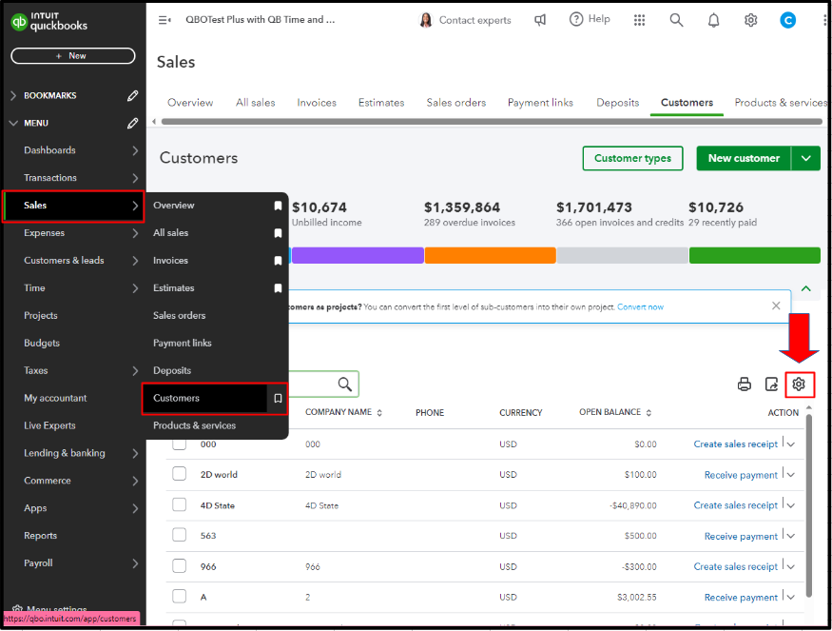Export the customer list to file

[x=771, y=384]
